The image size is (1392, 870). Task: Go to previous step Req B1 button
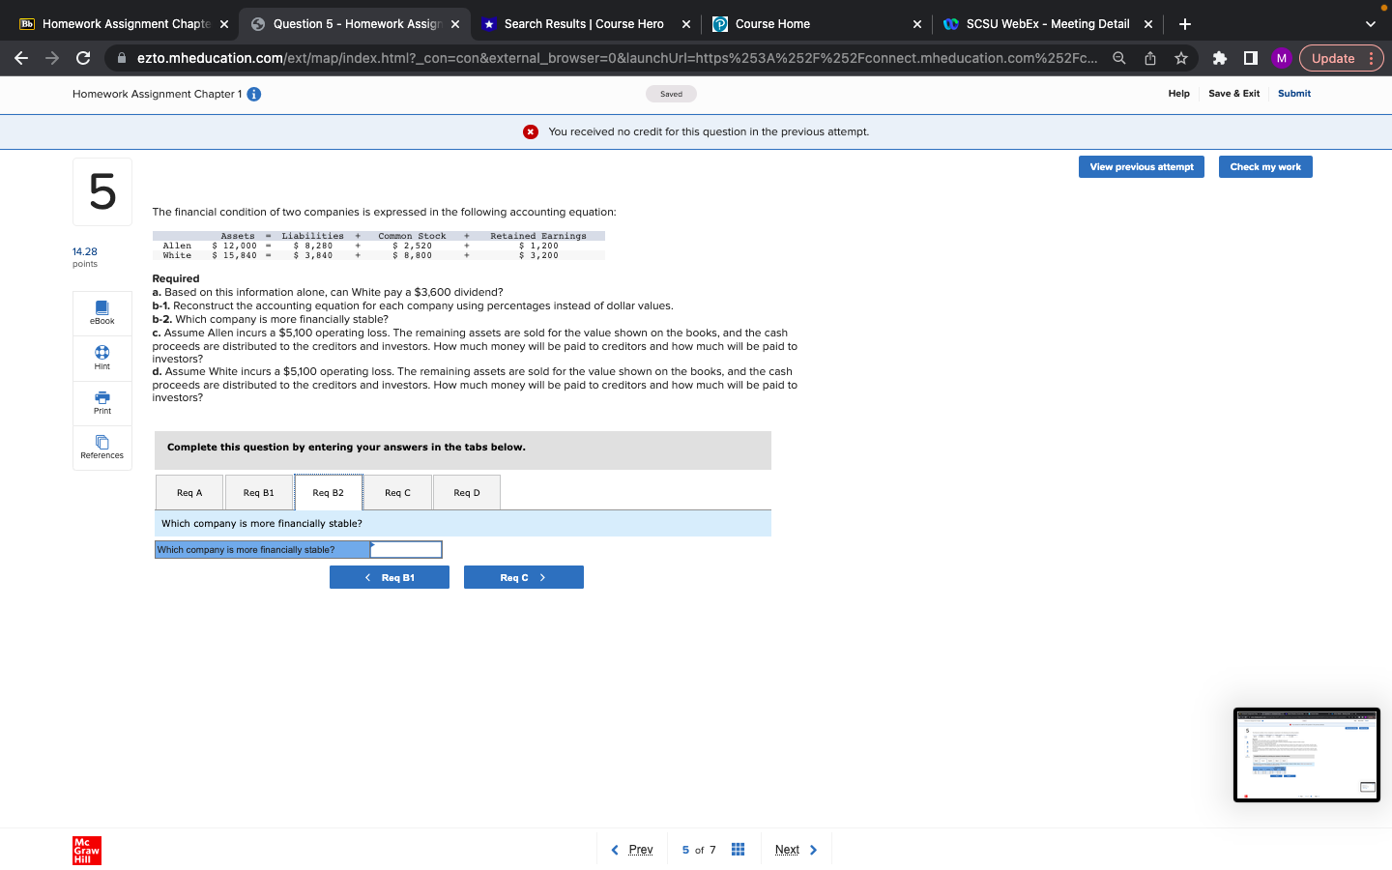point(390,577)
